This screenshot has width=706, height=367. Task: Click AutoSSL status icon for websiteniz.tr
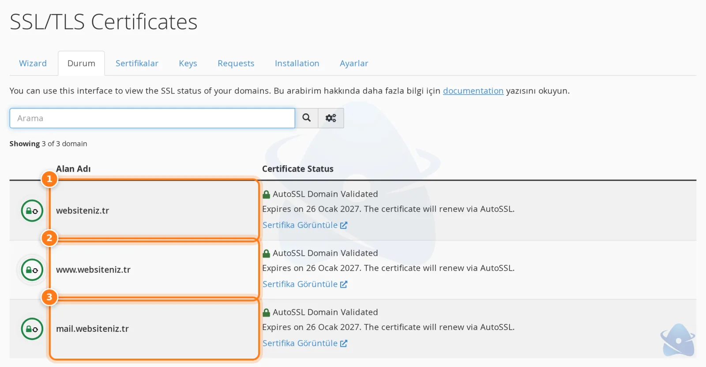[32, 211]
